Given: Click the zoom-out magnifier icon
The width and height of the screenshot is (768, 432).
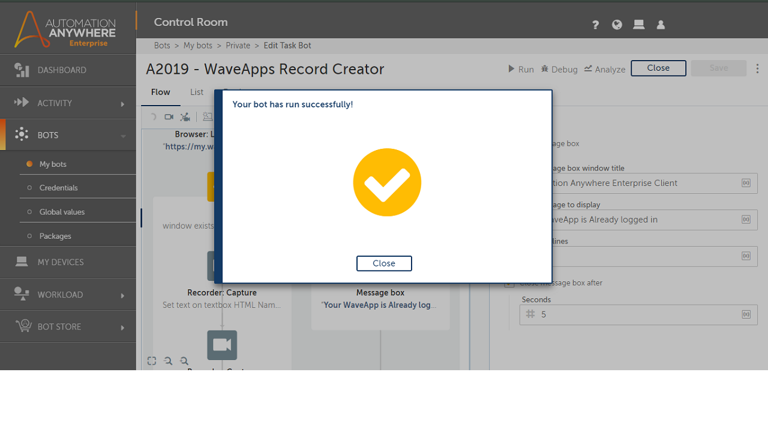Looking at the screenshot, I should coord(168,361).
